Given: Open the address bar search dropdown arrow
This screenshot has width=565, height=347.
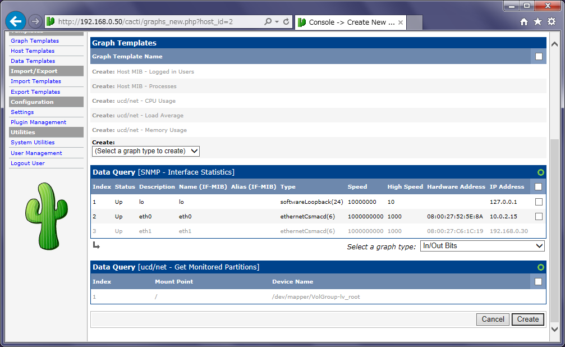Looking at the screenshot, I should [x=277, y=22].
